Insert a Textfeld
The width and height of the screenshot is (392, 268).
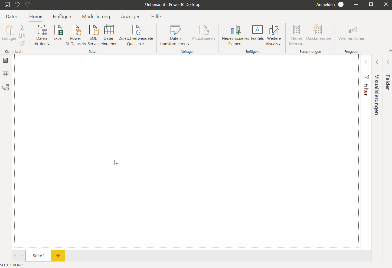pos(257,32)
